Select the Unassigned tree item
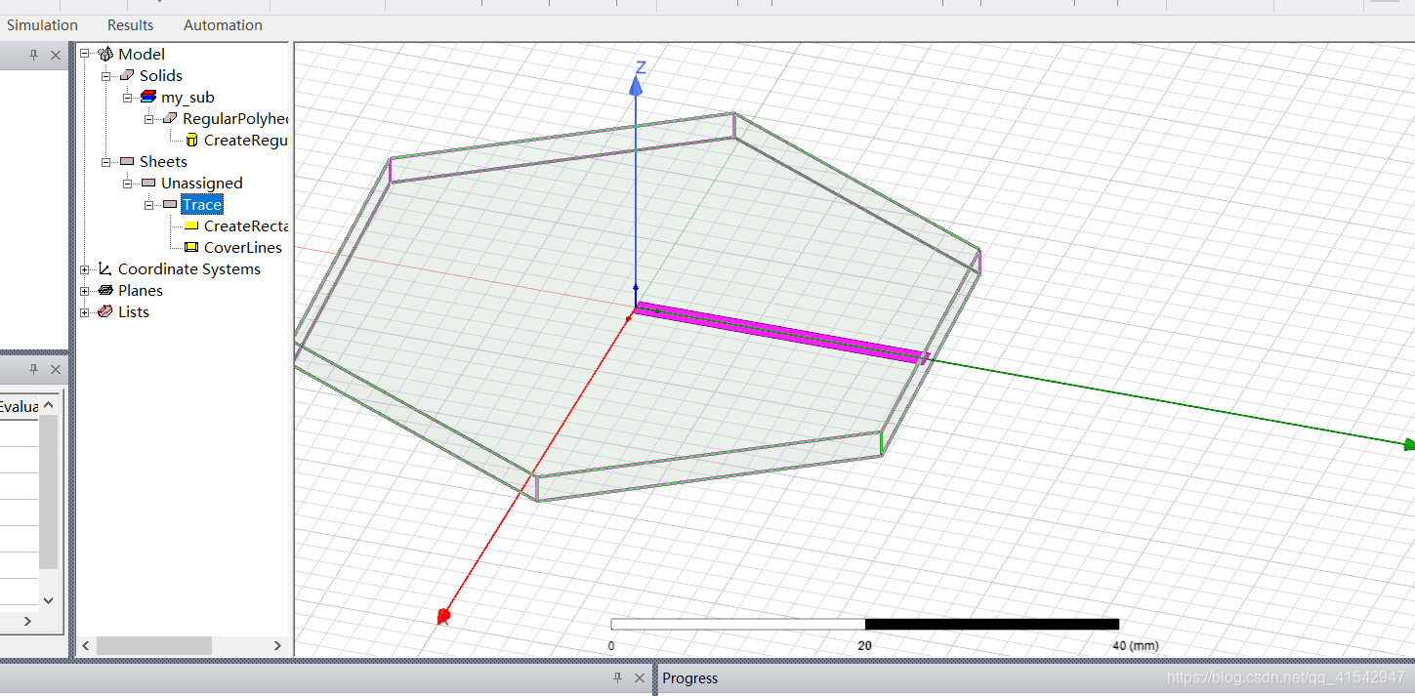Viewport: 1415px width, 696px height. pos(202,183)
